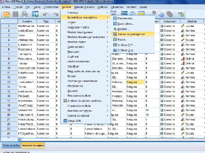The height and width of the screenshot is (153, 205).
Task: Click the Alineación column header
Action: pyautogui.click(x=170, y=21)
